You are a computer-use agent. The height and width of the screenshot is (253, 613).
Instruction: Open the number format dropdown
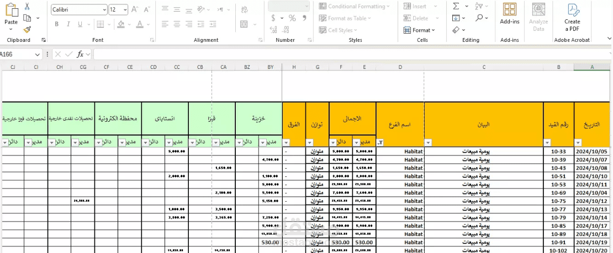pos(306,6)
